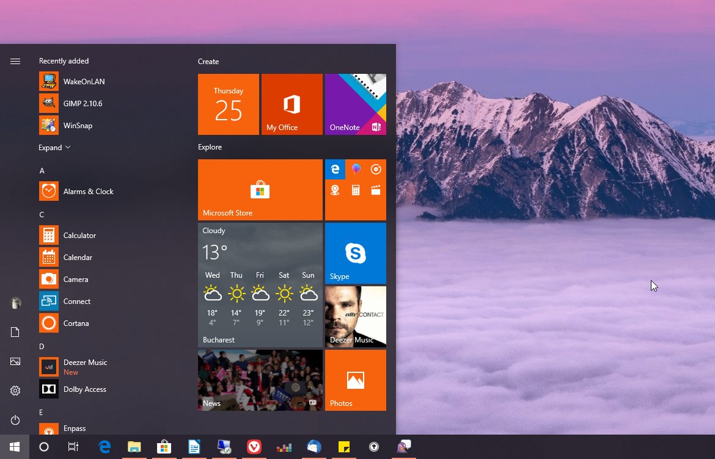
Task: Open Calculator icon in tile folder
Action: pos(356,190)
